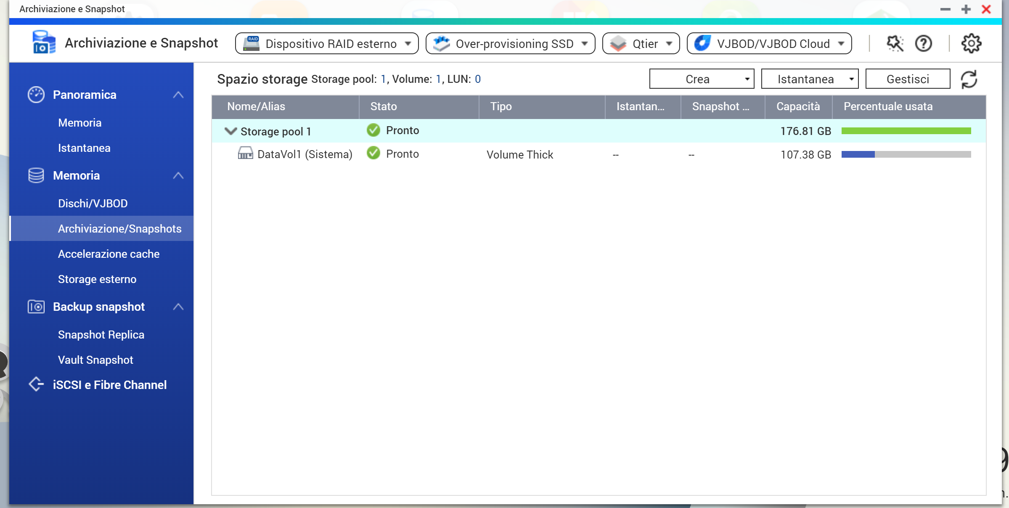The image size is (1009, 508).
Task: Click the Archiviazione e Snapshot app logo
Action: pyautogui.click(x=44, y=42)
